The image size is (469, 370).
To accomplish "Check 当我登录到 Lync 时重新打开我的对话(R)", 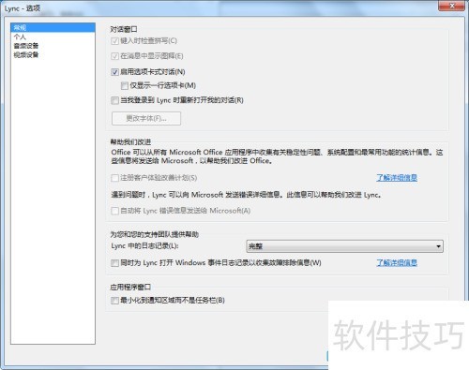I will pyautogui.click(x=114, y=100).
